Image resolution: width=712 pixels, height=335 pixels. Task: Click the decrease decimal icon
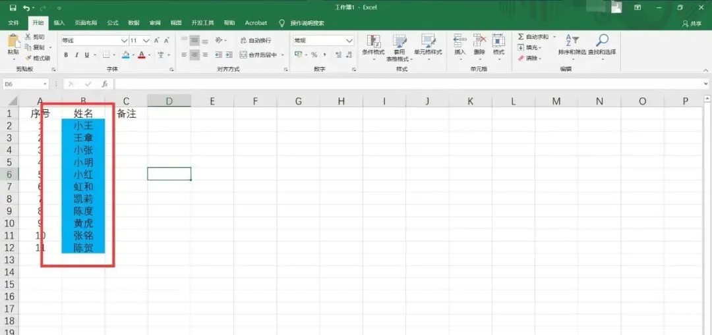349,55
